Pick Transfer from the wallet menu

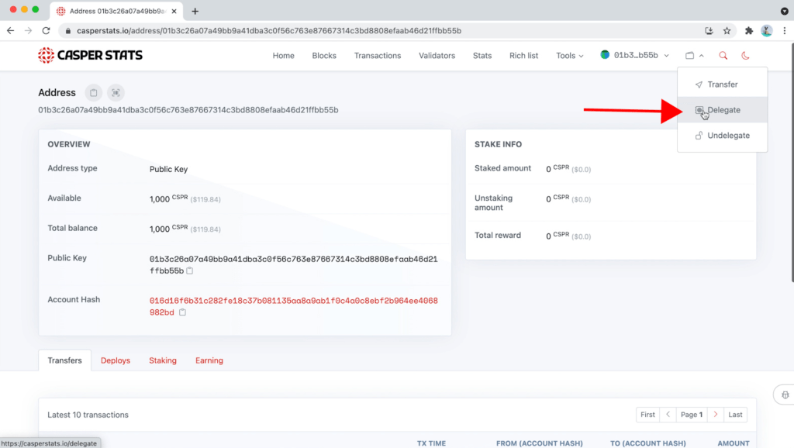click(x=722, y=84)
